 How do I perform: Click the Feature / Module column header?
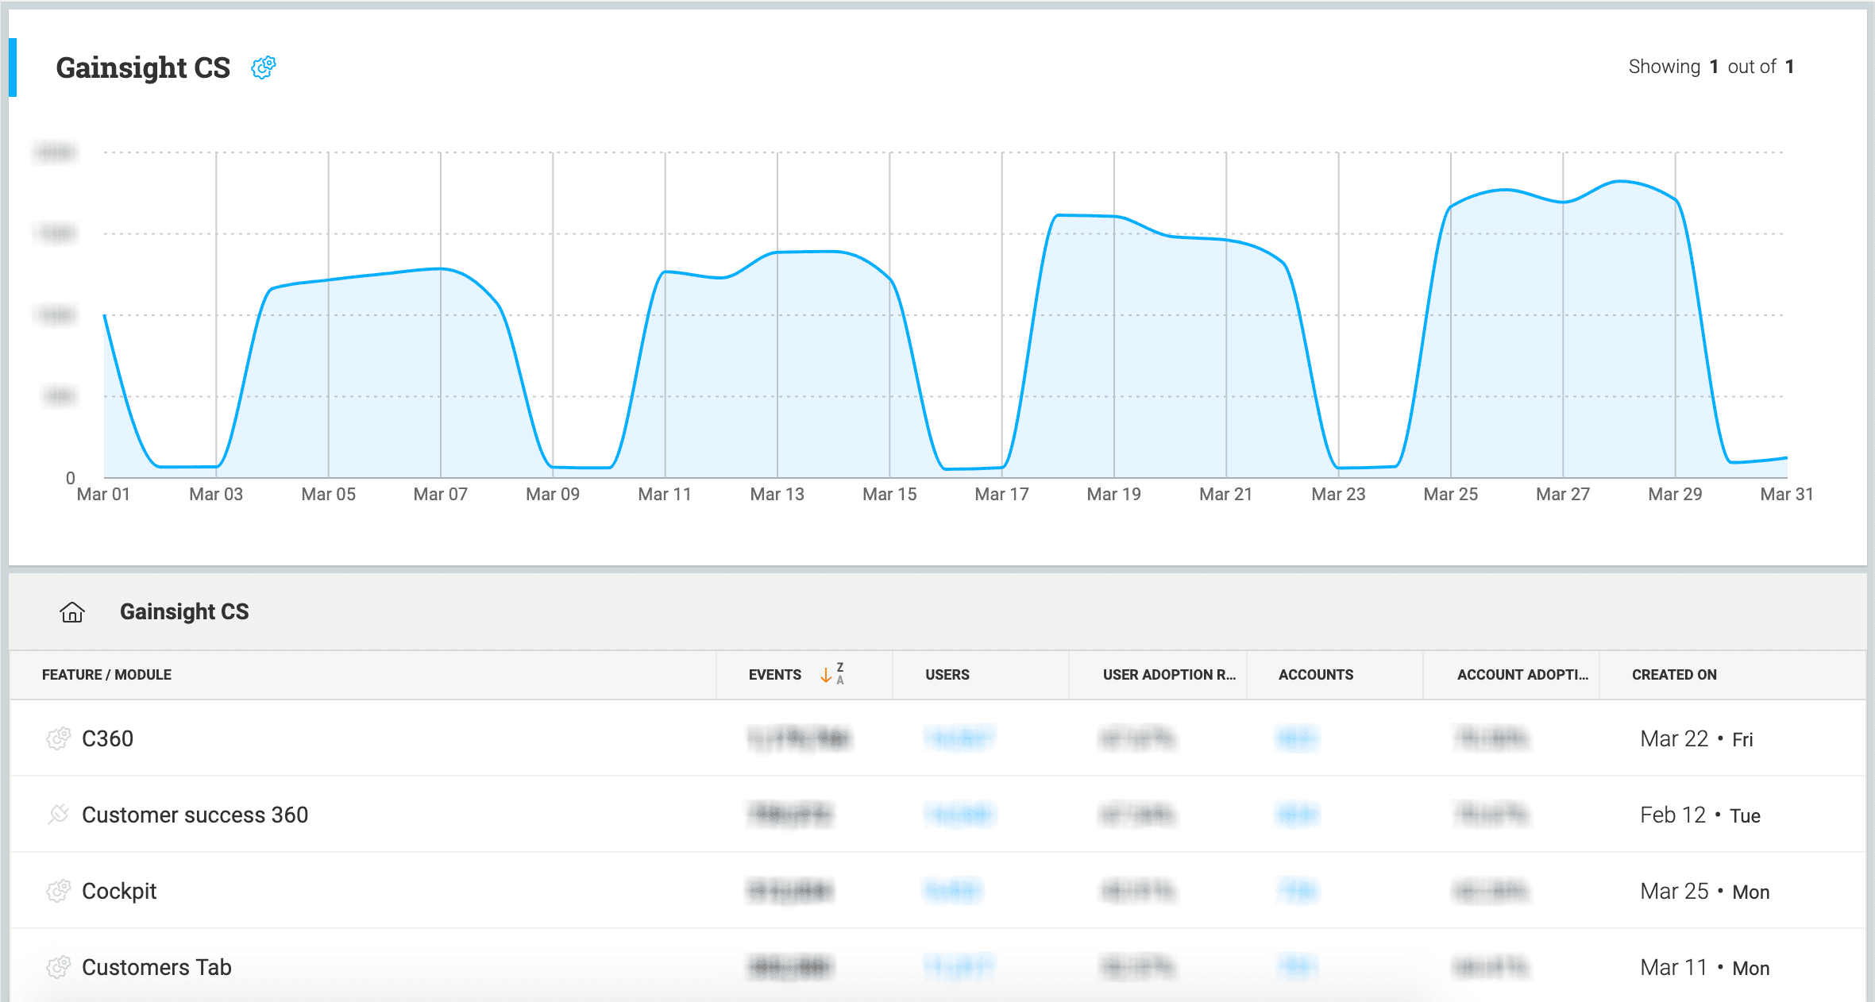pyautogui.click(x=106, y=675)
